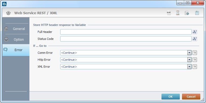Image resolution: width=206 pixels, height=103 pixels.
Task: Click the go-to arrow beside Http Error
Action: pyautogui.click(x=195, y=60)
